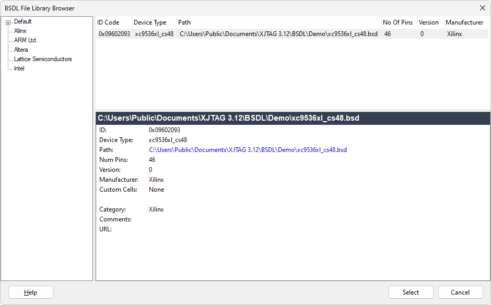Click the Path column header
491x305 pixels.
pos(184,22)
